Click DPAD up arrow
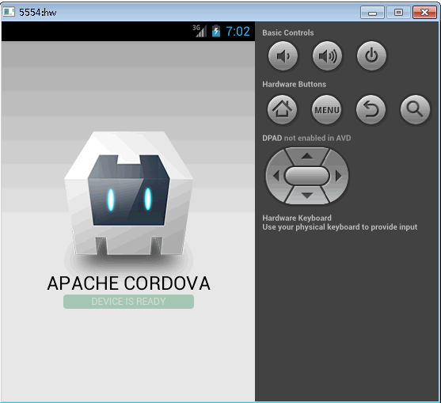Screen dimensions: 441x403 307,156
